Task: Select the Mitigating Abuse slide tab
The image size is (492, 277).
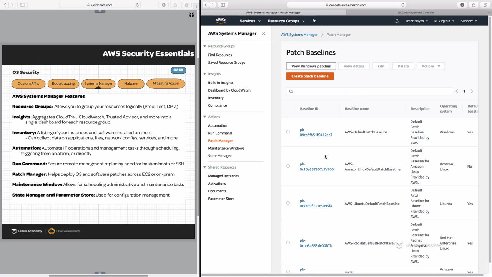Action: [166, 83]
